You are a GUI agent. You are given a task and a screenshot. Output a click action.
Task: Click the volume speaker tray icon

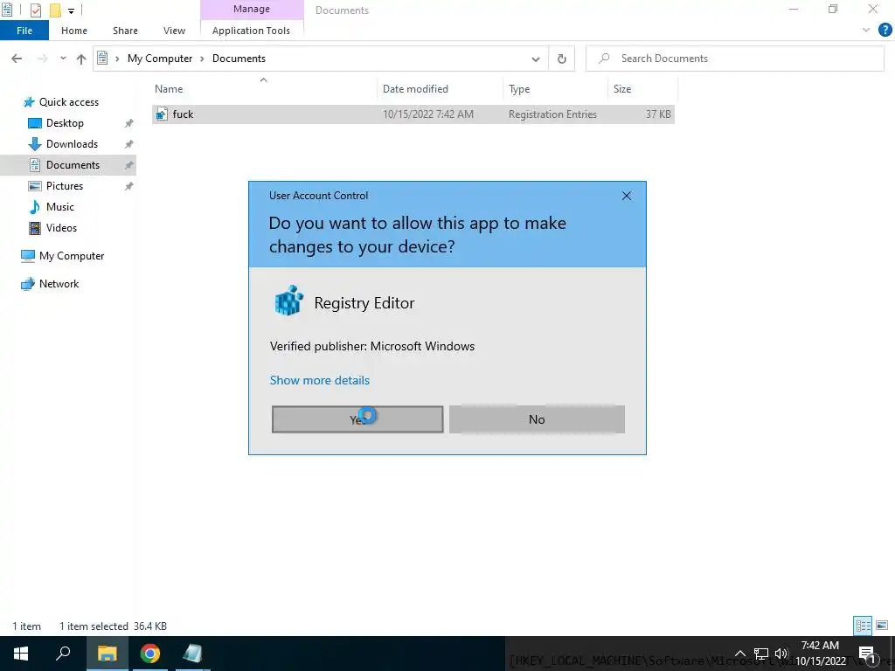click(x=781, y=654)
